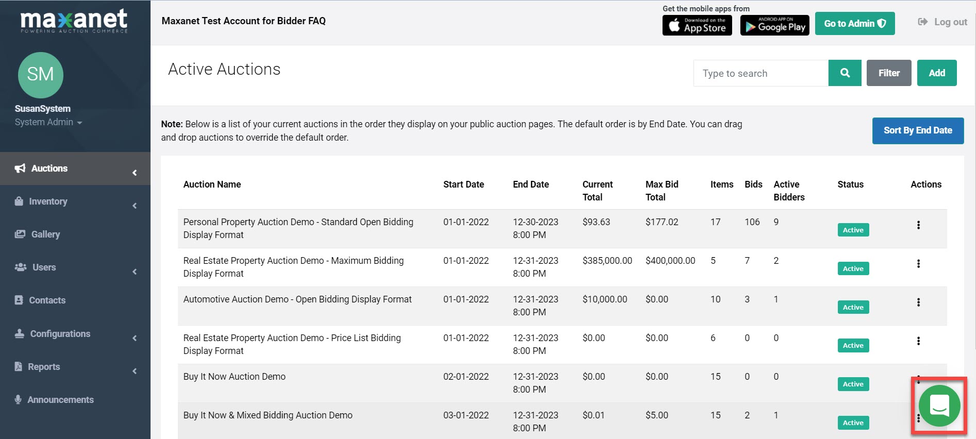This screenshot has width=976, height=439.
Task: Open three-dot menu for Price List Bidding auction
Action: coord(918,341)
